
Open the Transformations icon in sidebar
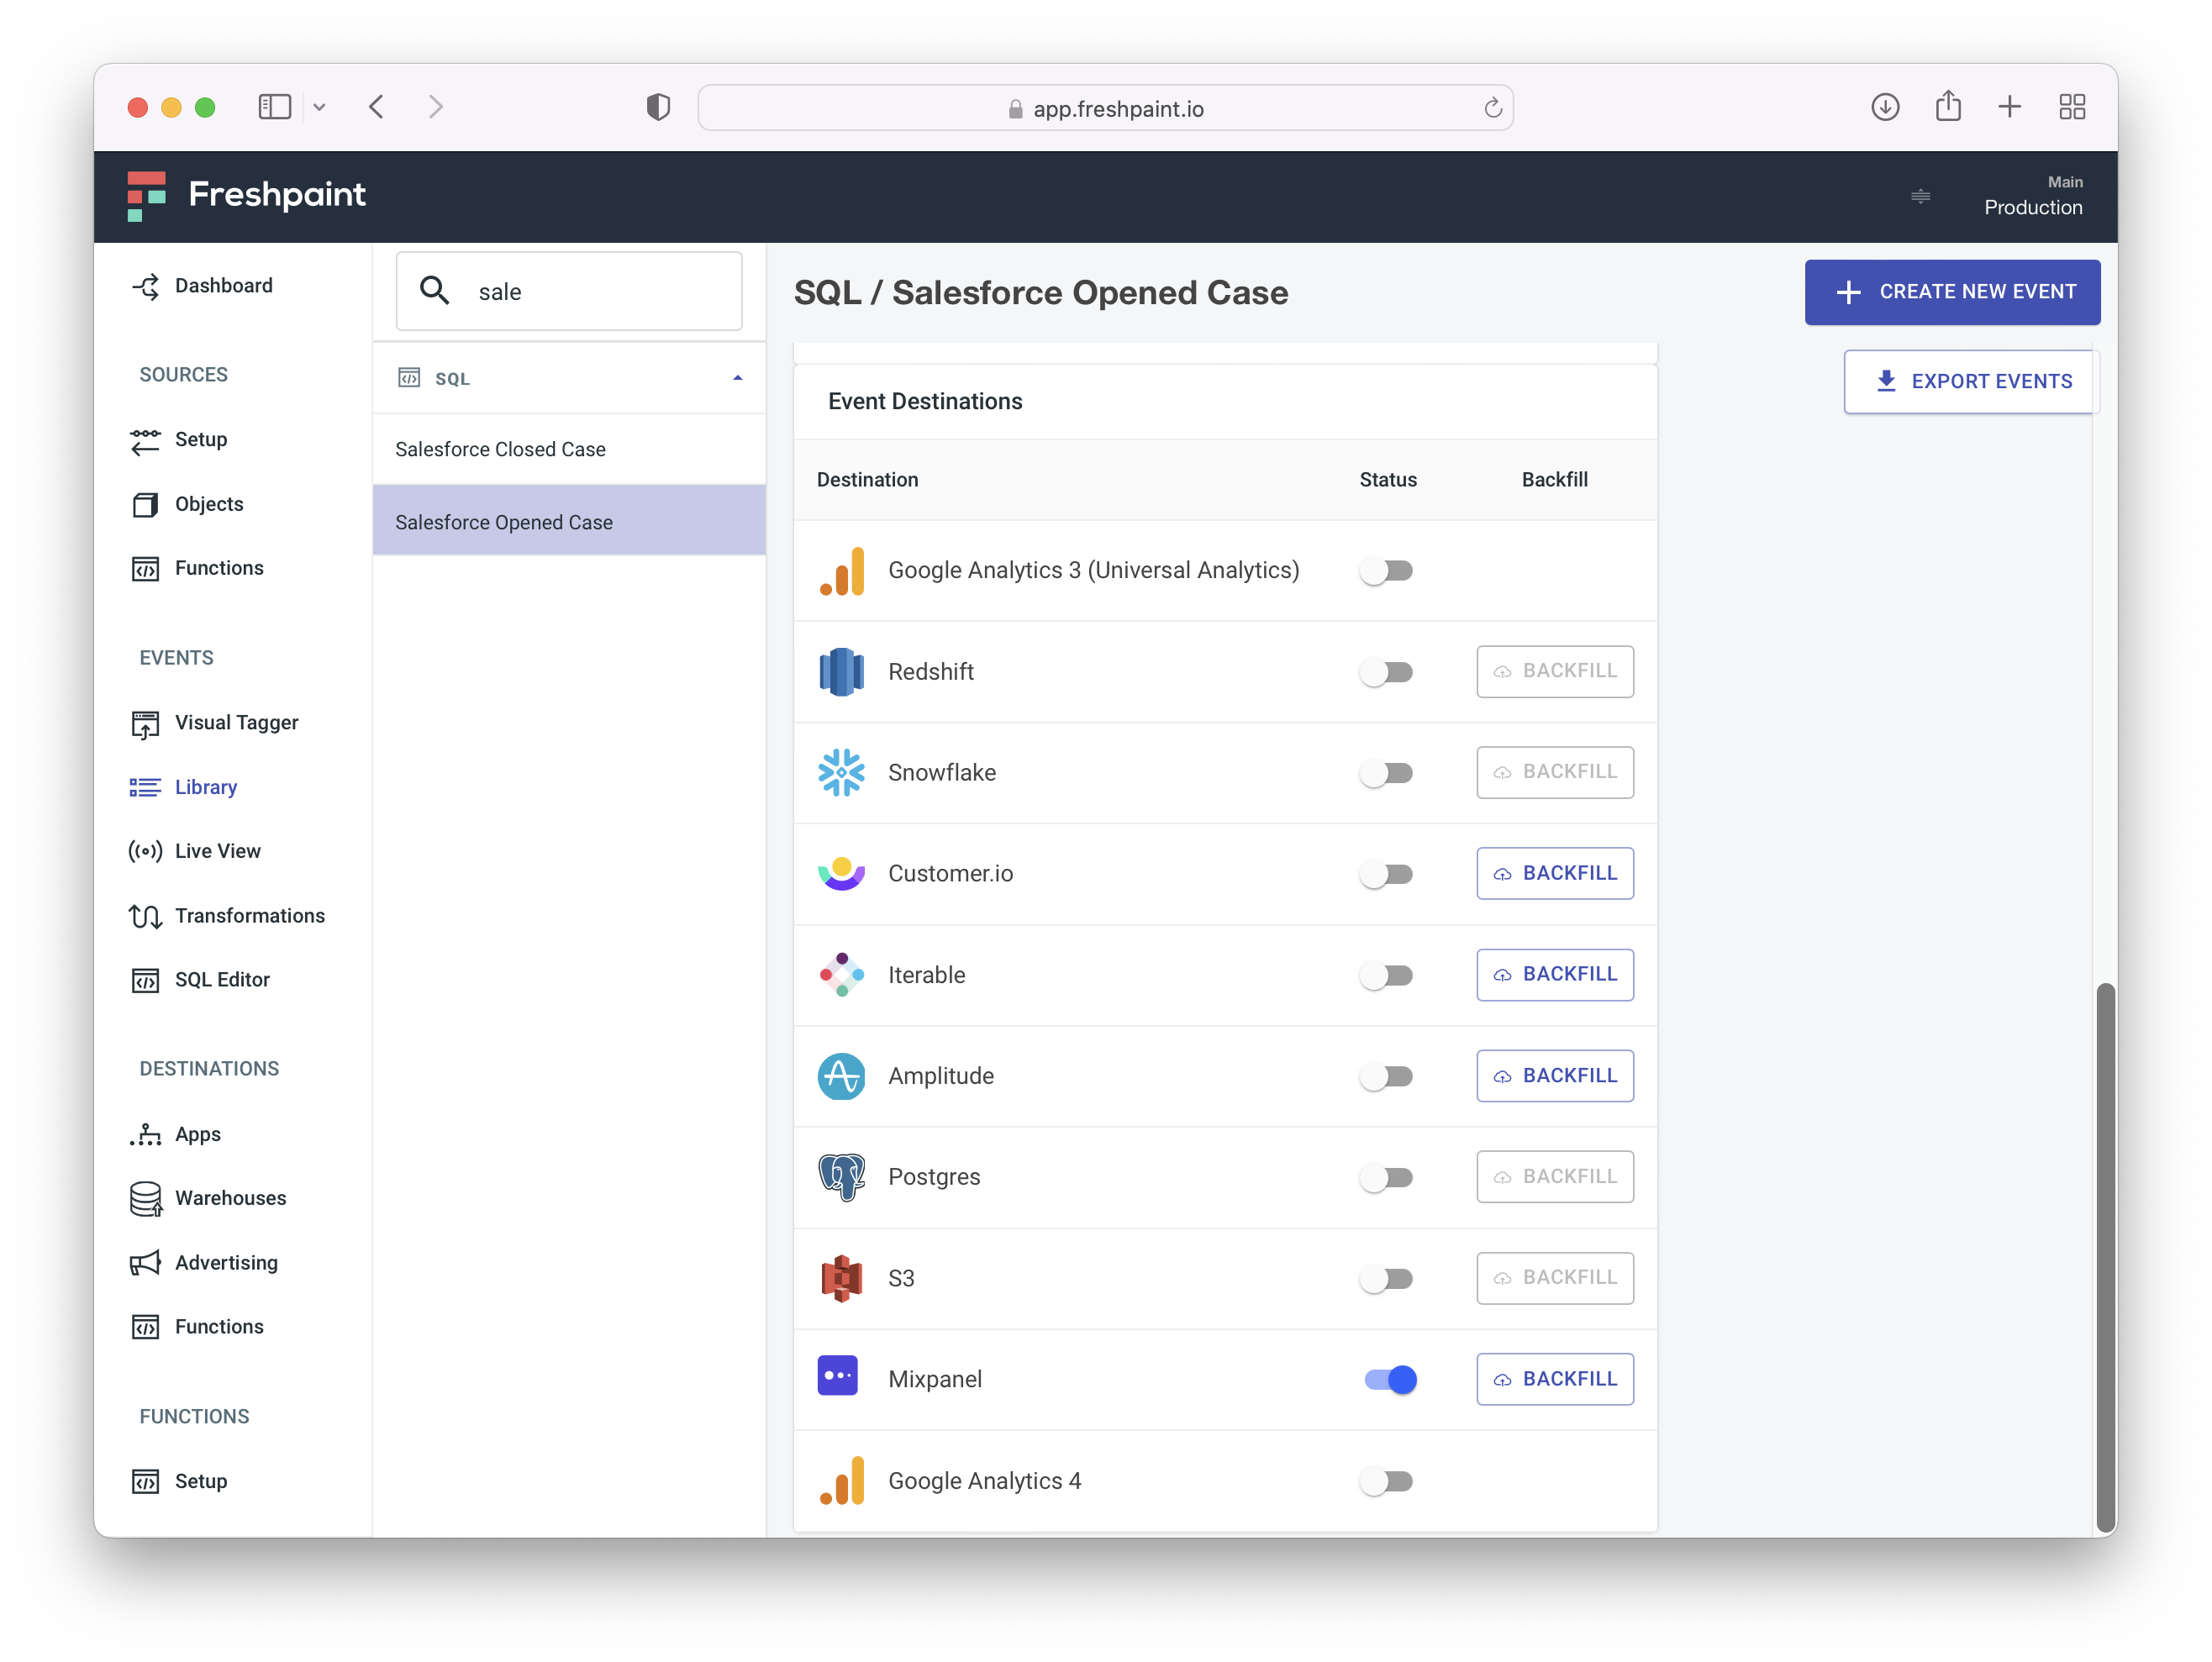pyautogui.click(x=145, y=916)
